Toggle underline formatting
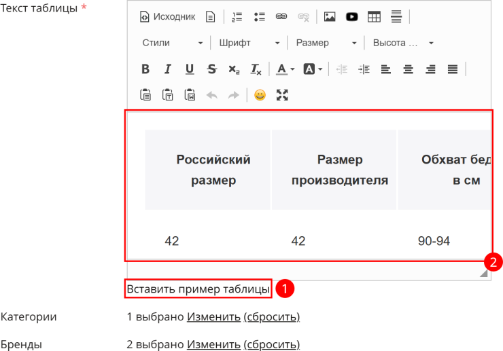This screenshot has width=503, height=351. tap(190, 69)
